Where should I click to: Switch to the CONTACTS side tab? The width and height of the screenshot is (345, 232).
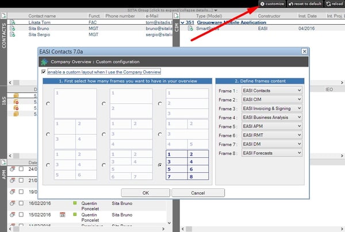click(x=5, y=36)
